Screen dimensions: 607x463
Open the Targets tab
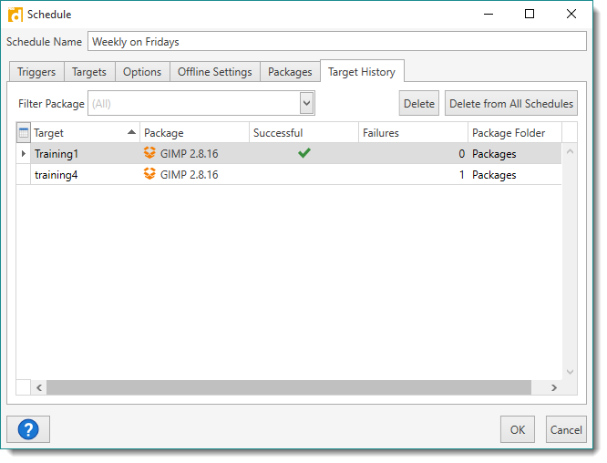pyautogui.click(x=89, y=72)
